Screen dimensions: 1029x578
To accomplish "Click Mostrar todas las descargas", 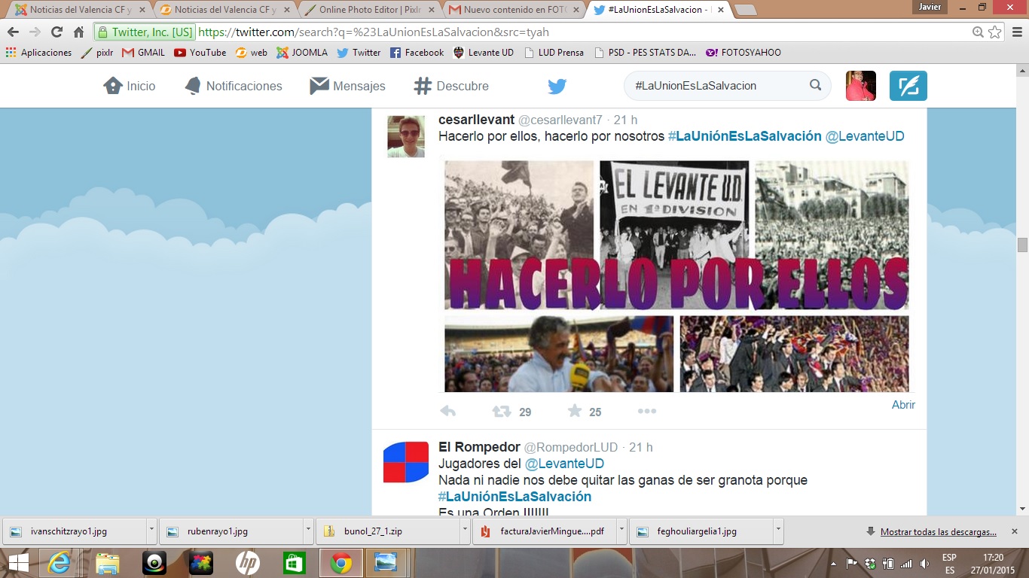I will tap(938, 531).
